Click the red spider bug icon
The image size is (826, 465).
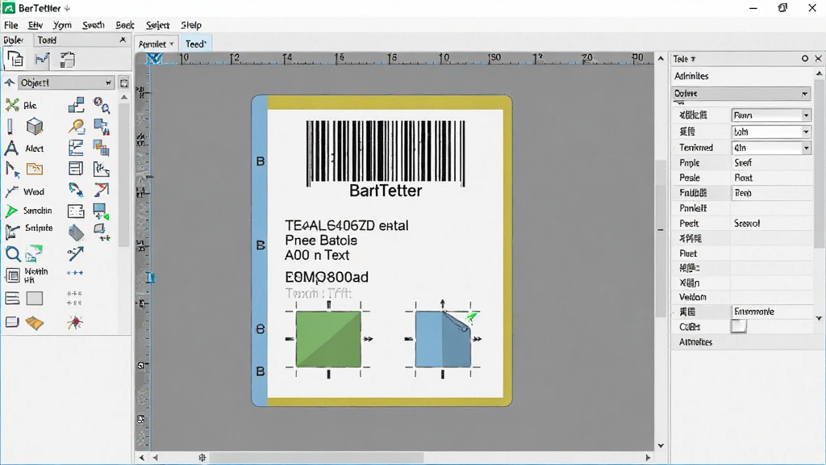pyautogui.click(x=75, y=322)
